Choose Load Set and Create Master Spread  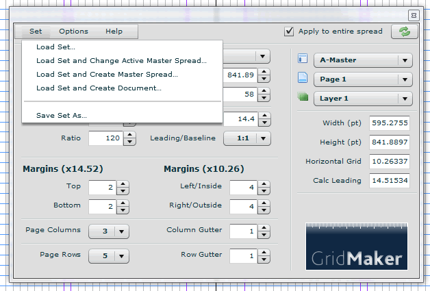[x=107, y=75]
